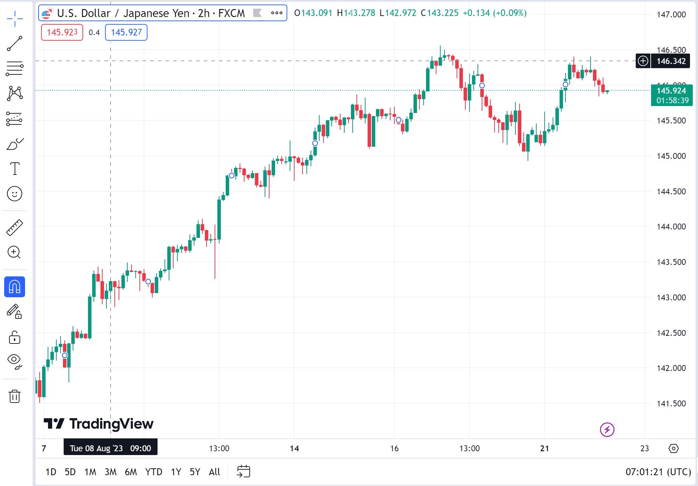Activate the zoom in tool
This screenshot has width=698, height=486.
click(x=15, y=252)
